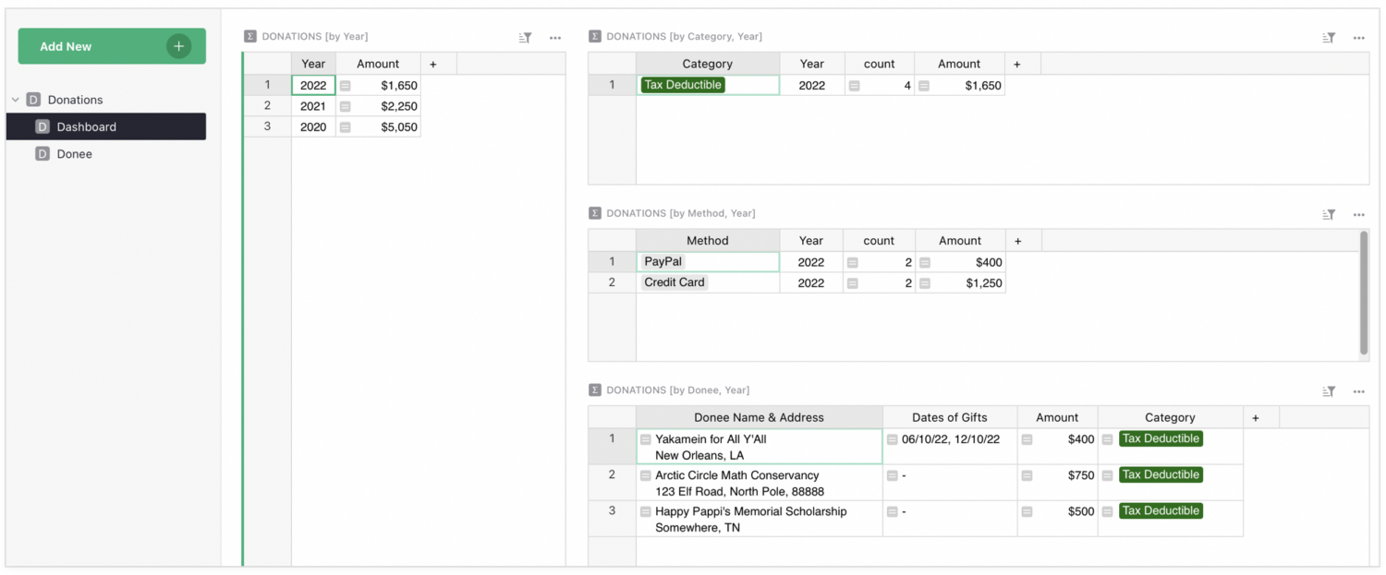This screenshot has height=575, width=1386.
Task: Click formula icon next to $2,250
Action: [346, 106]
